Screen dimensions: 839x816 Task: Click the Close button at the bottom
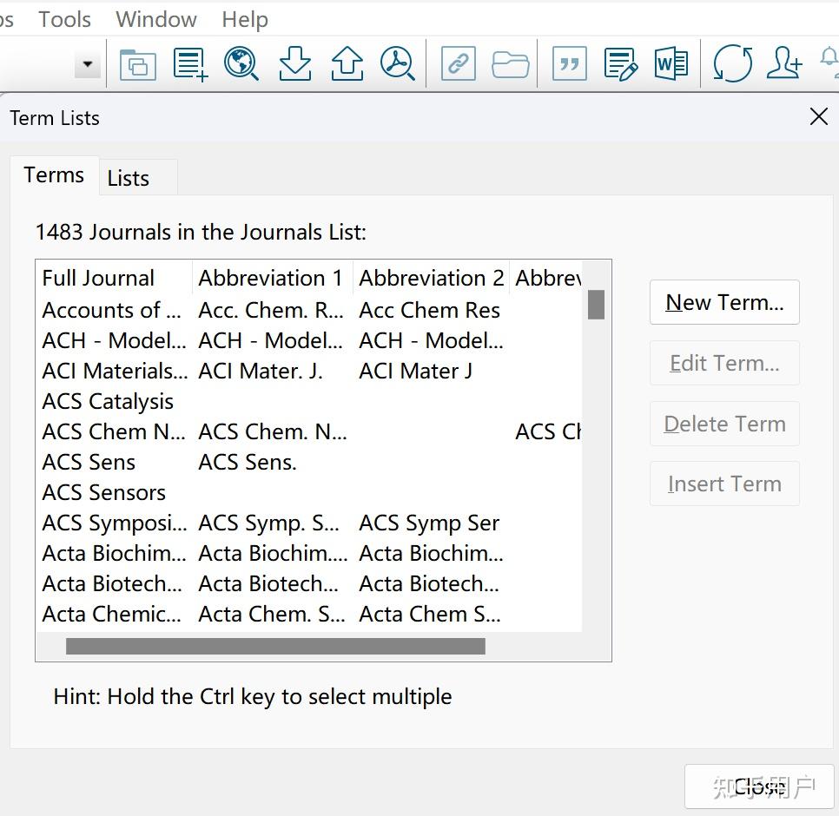[759, 786]
